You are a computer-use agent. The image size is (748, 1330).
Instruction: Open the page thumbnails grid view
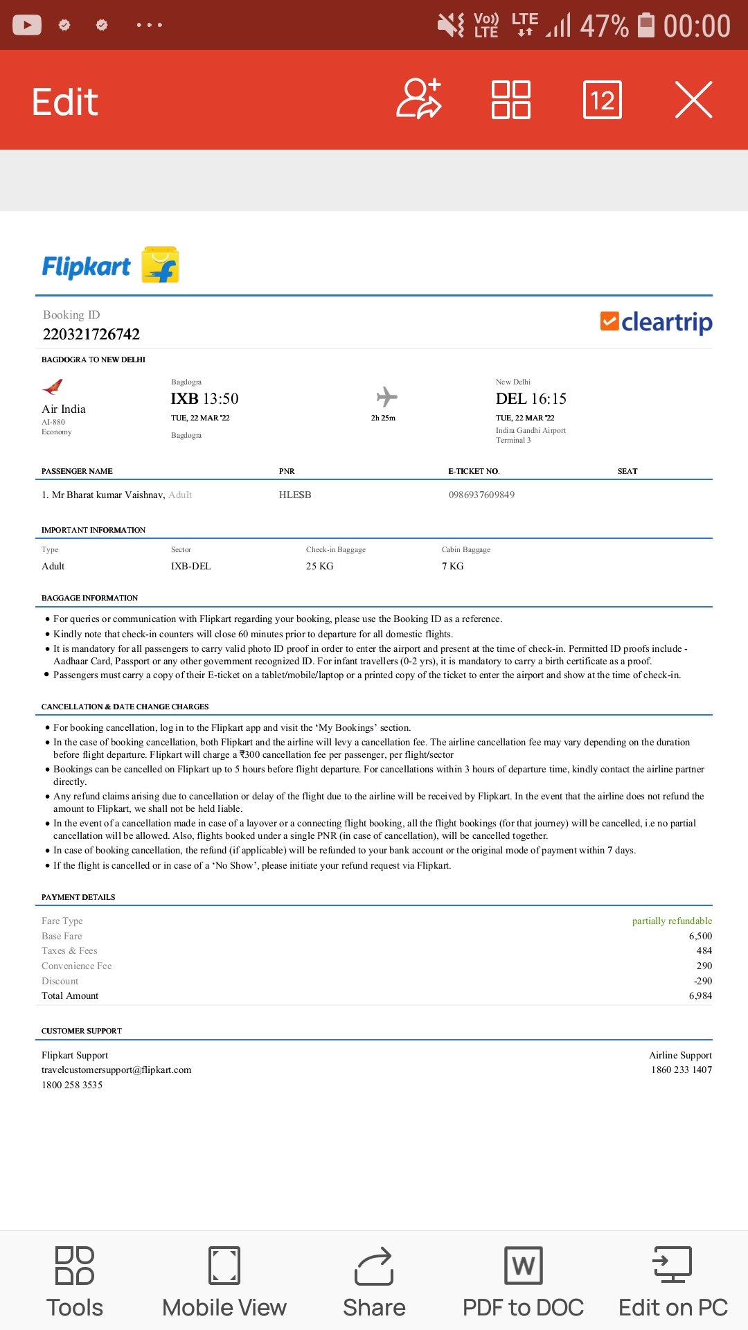[x=510, y=100]
